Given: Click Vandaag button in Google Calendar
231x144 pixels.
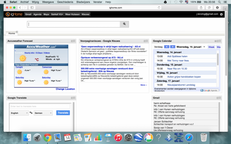Looking at the screenshot, I should click(158, 47).
